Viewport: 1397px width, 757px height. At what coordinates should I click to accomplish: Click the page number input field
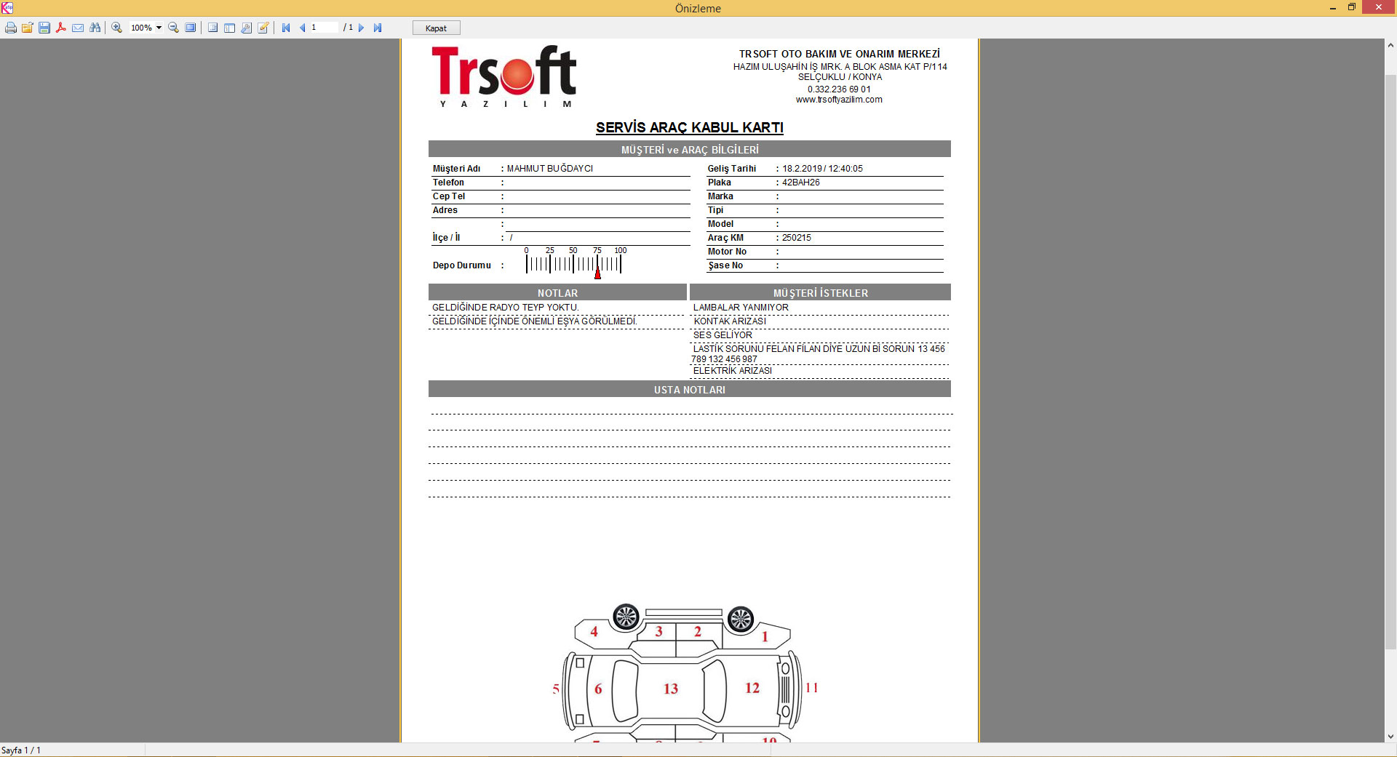(x=325, y=28)
